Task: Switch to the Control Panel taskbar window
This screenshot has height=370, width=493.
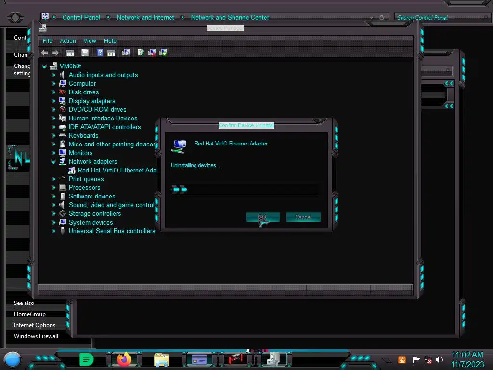Action: pos(199,359)
